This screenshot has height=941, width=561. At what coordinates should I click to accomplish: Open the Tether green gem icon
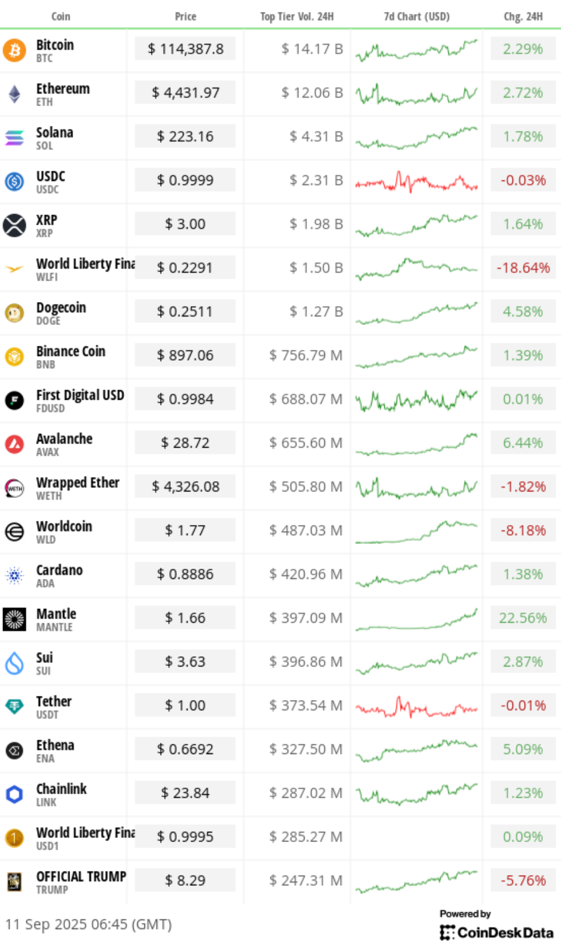[14, 707]
